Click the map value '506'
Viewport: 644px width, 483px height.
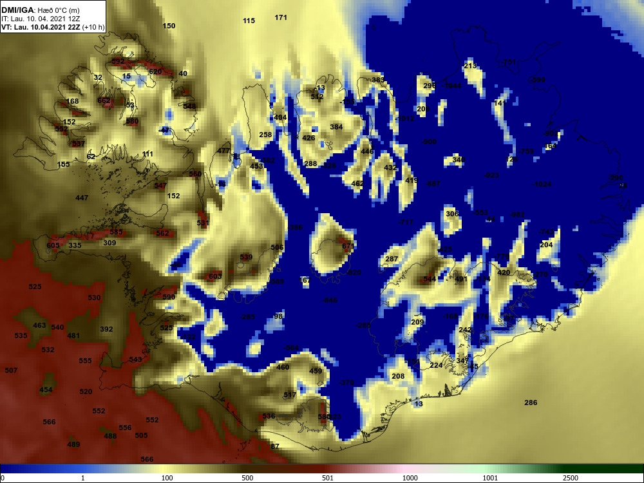277,247
